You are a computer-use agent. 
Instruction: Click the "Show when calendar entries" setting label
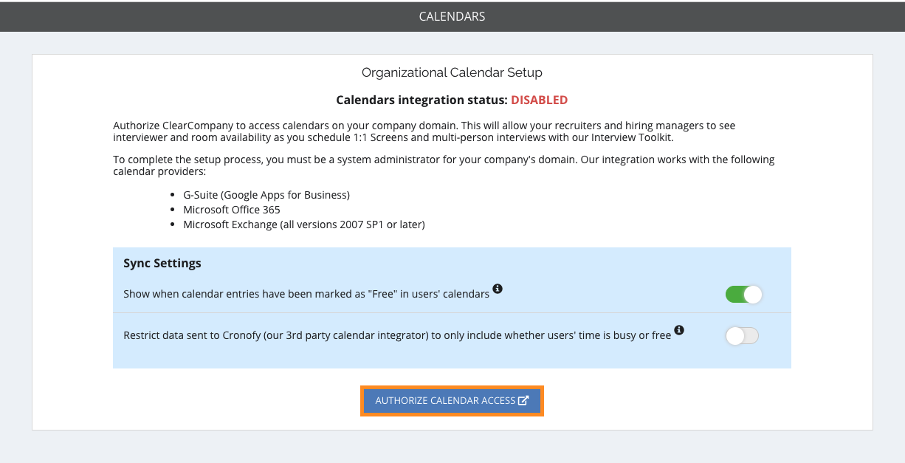306,294
